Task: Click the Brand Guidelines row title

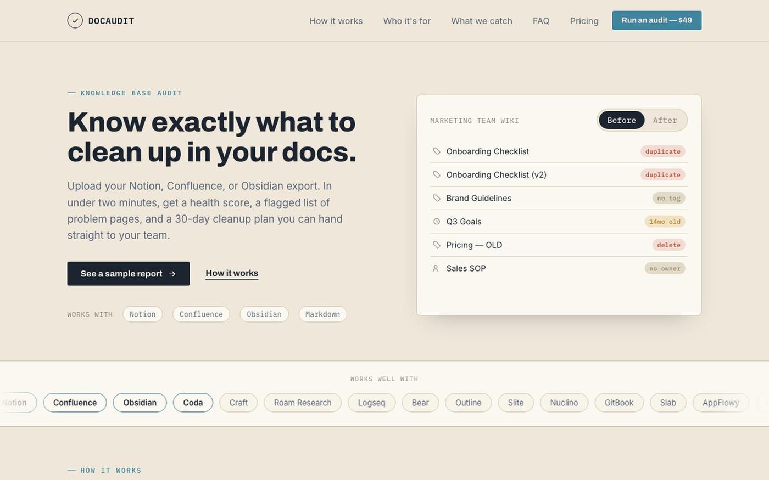Action: click(478, 198)
